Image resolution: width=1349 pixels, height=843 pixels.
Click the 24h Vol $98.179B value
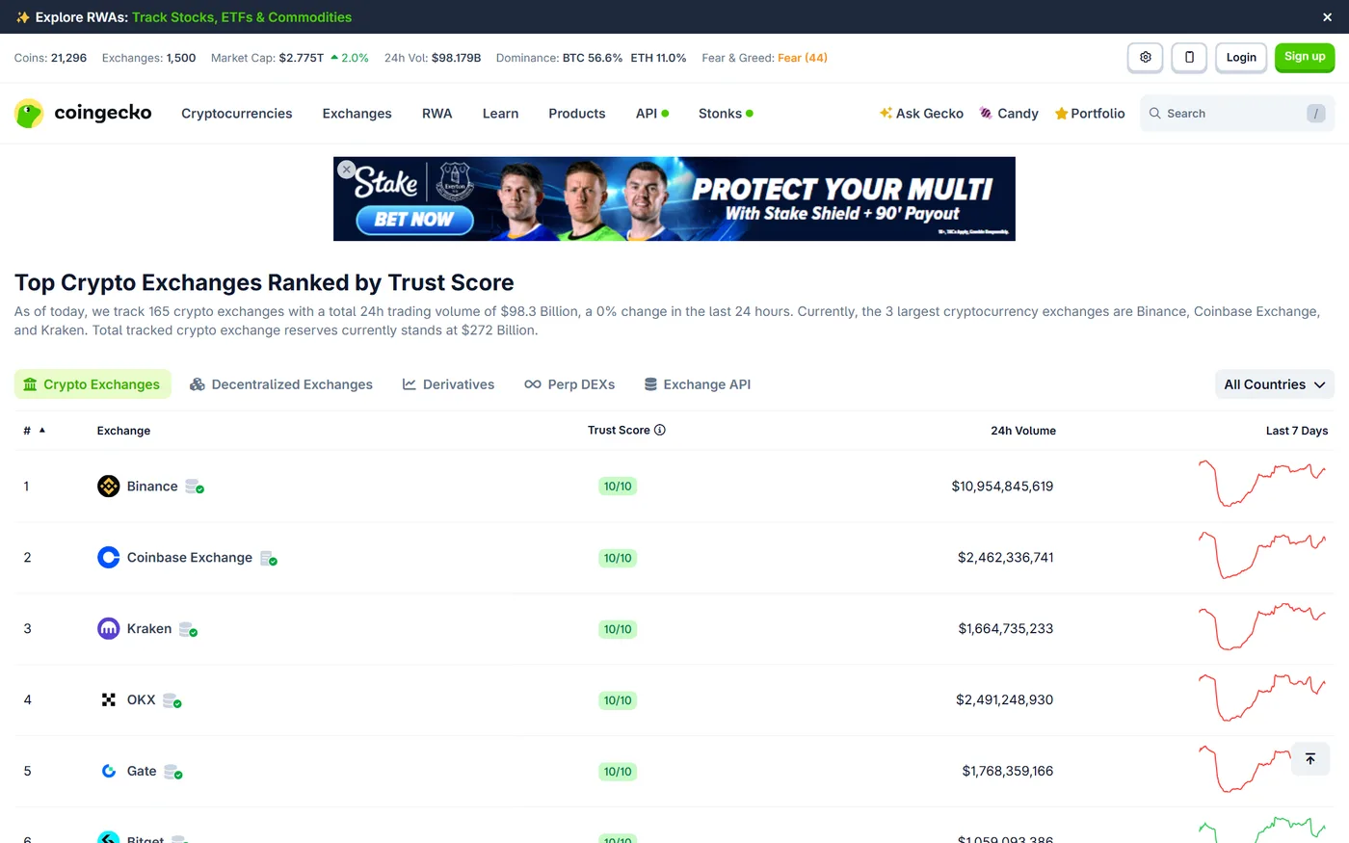click(456, 58)
